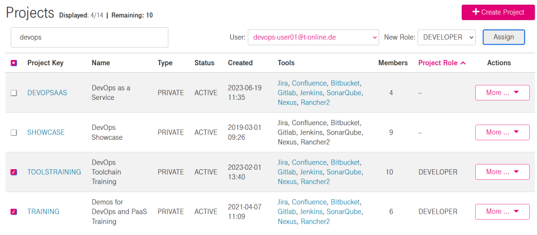
Task: Open the TOOLSTRAINING project link
Action: point(54,172)
